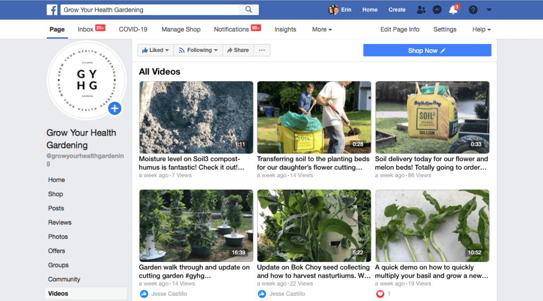543x301 pixels.
Task: Open 'Garden walk through and update' title
Action: tap(194, 271)
